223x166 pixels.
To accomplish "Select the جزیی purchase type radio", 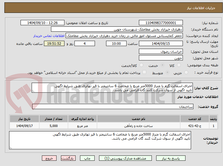I will [x=186, y=72].
